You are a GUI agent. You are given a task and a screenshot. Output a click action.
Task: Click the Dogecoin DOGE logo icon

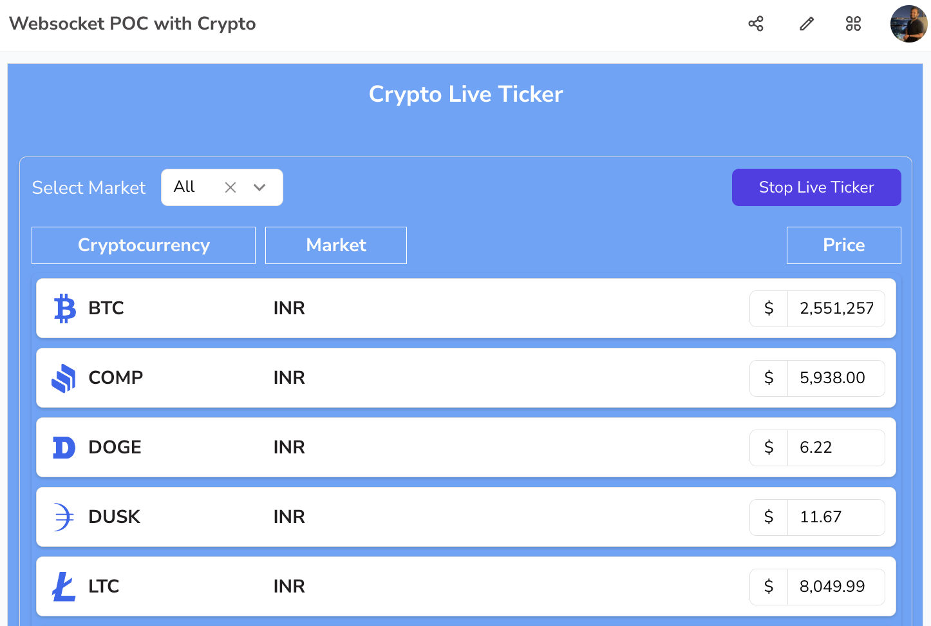click(64, 448)
